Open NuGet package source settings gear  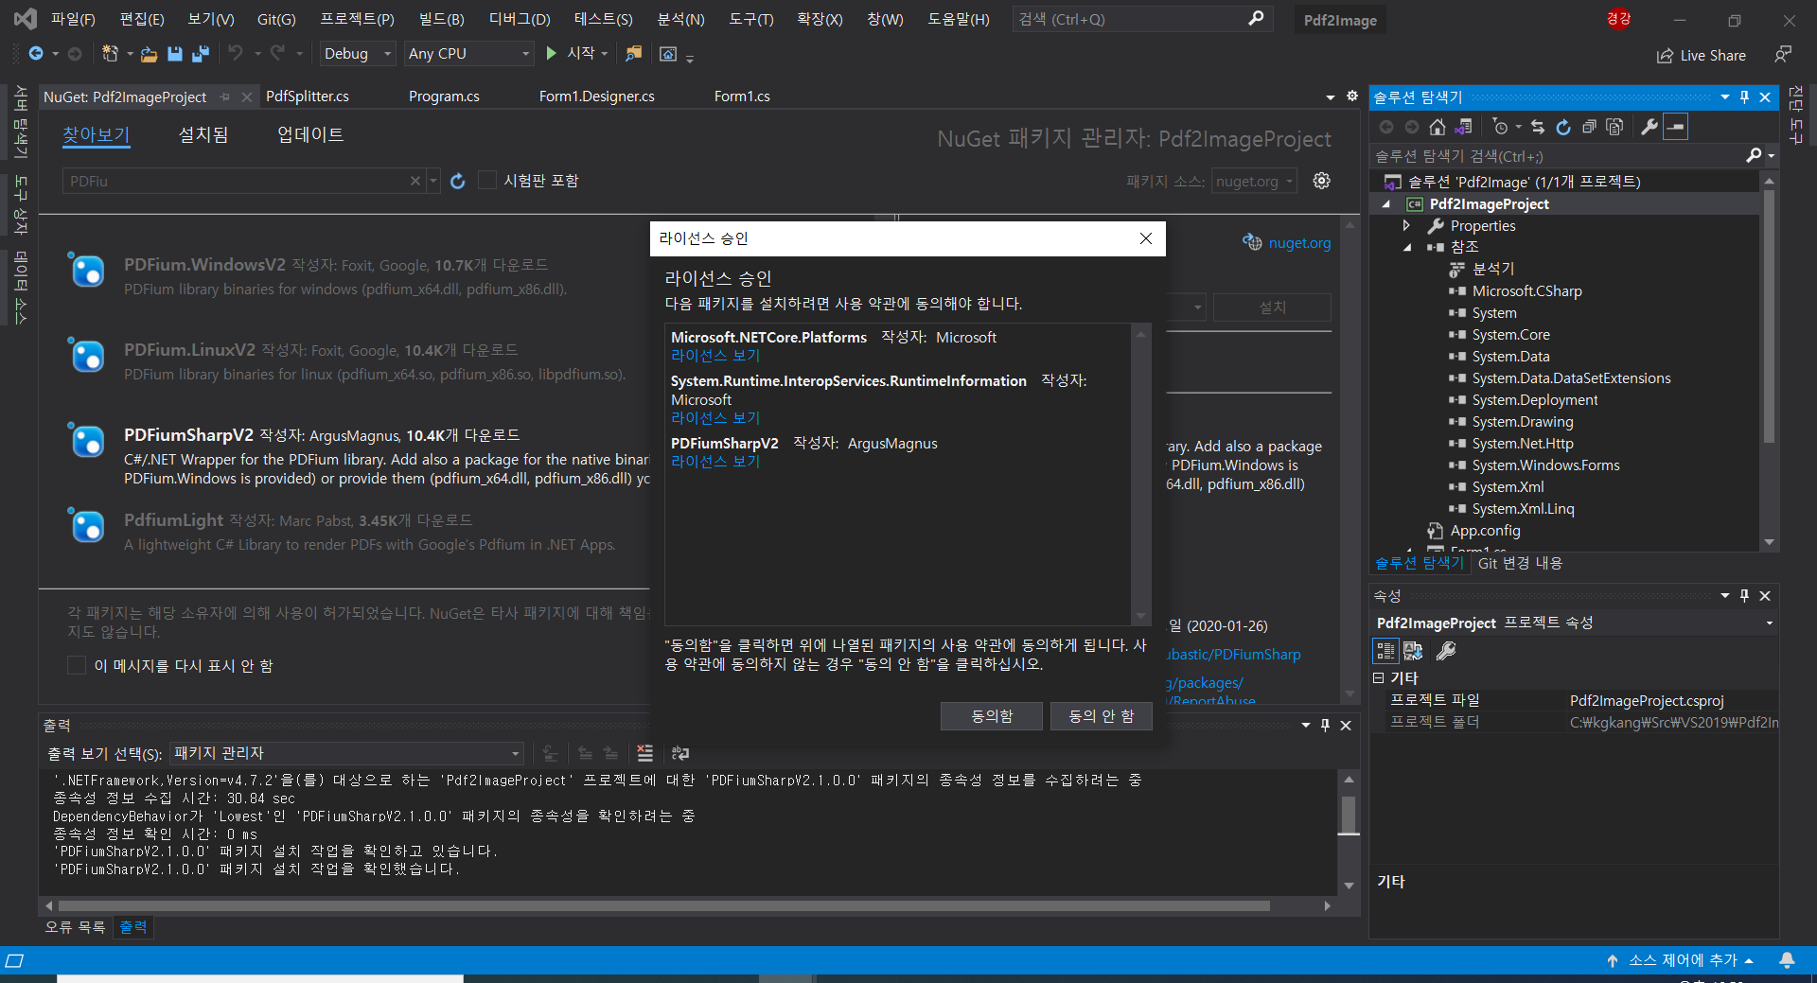[x=1322, y=181]
